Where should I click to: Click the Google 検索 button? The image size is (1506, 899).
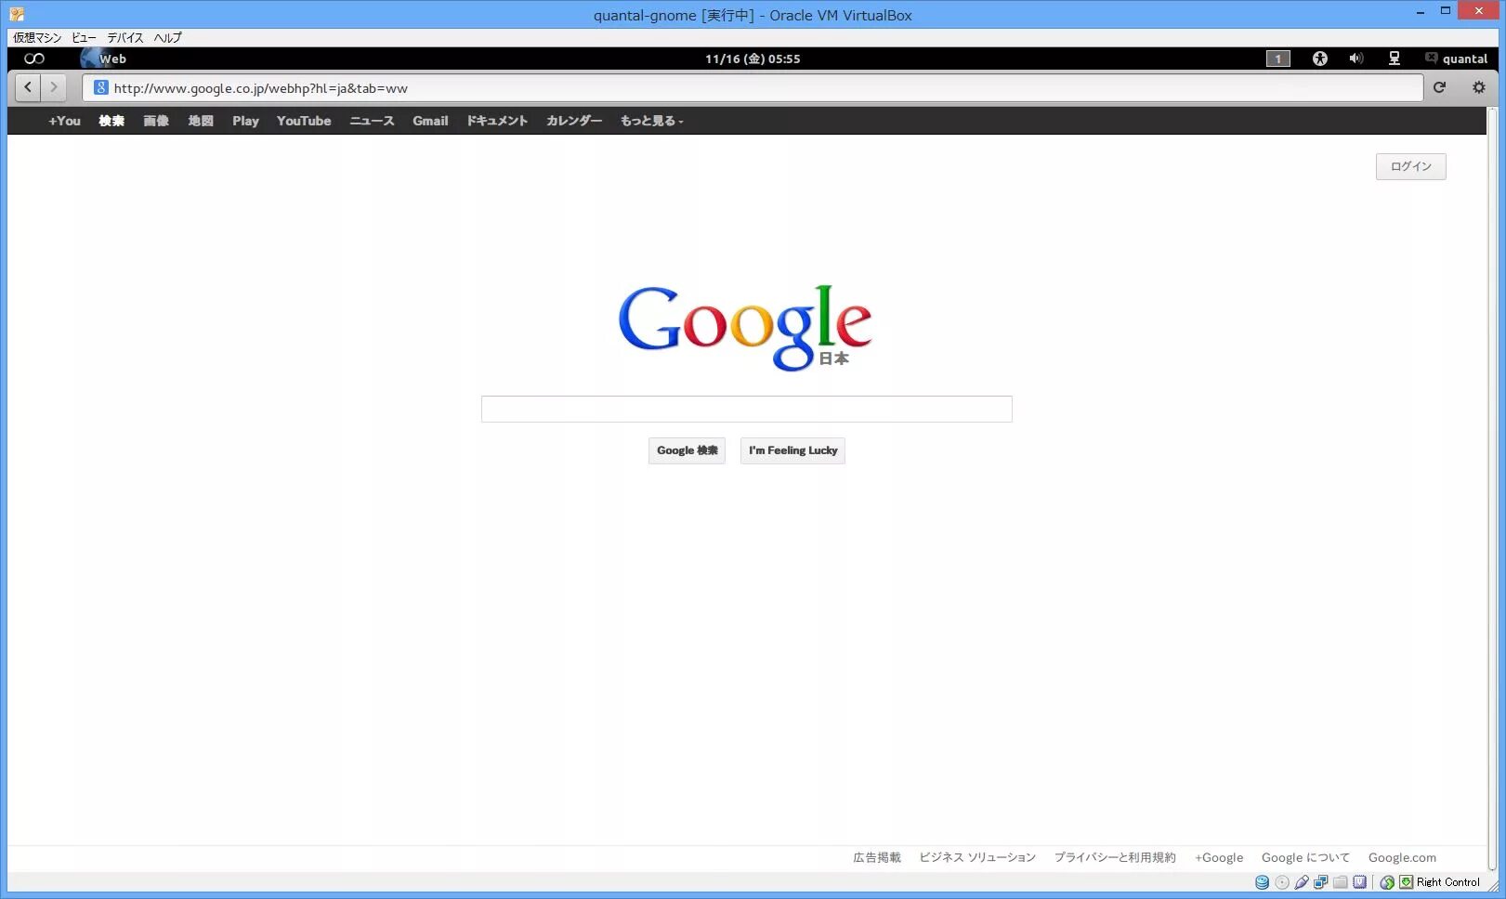(x=687, y=450)
